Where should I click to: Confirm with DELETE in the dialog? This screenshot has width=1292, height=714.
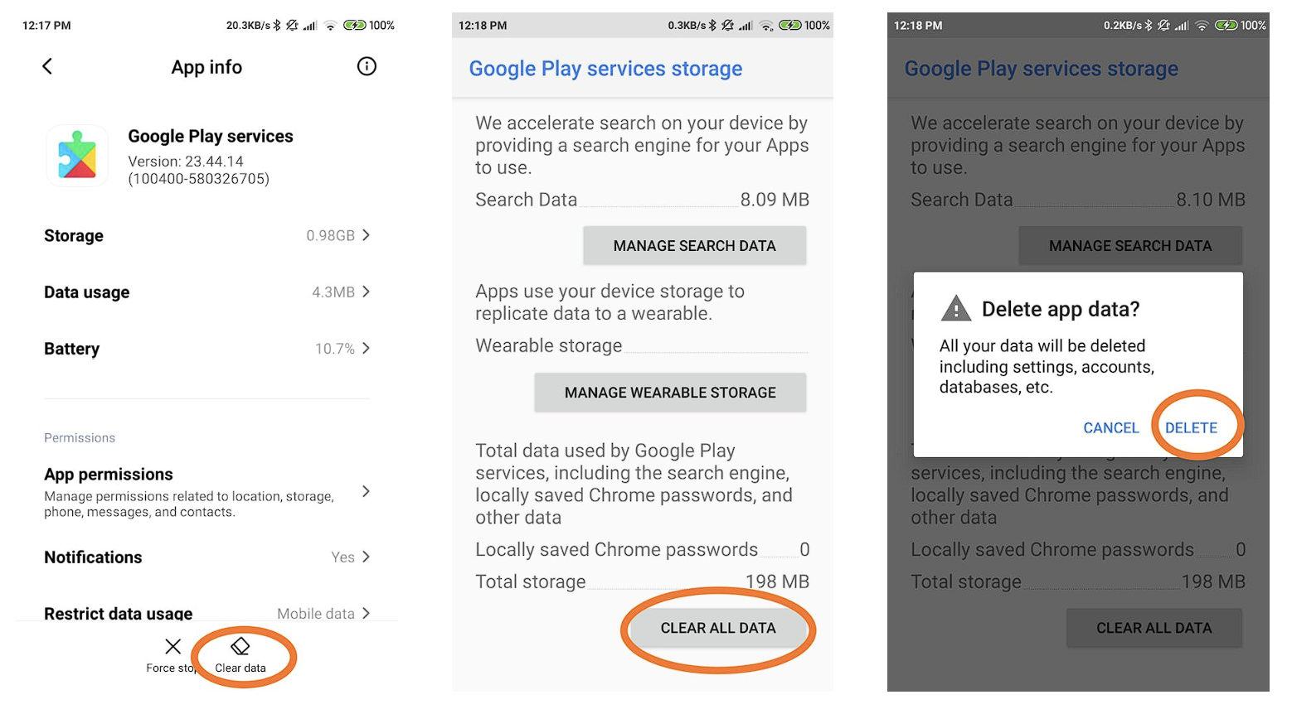pos(1191,428)
